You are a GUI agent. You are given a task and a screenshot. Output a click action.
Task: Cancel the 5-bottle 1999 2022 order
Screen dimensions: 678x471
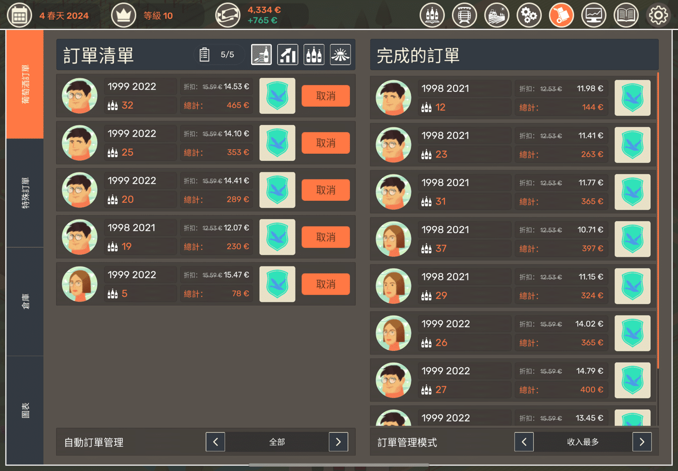coord(325,284)
